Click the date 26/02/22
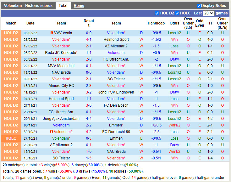This screenshot has height=182, width=231. (30, 40)
